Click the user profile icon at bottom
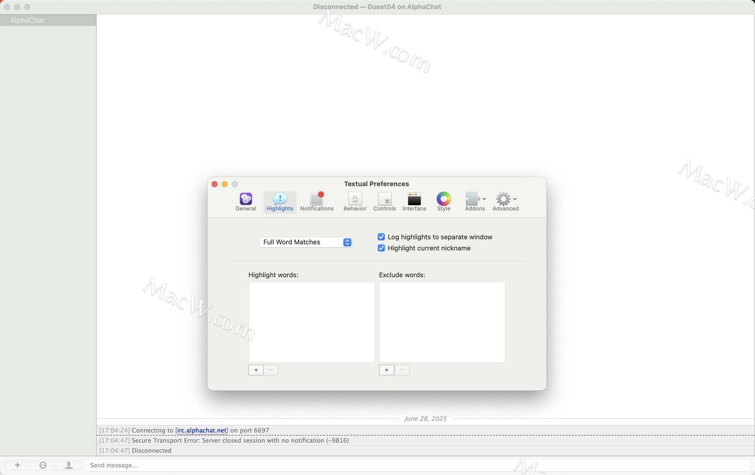 click(69, 465)
